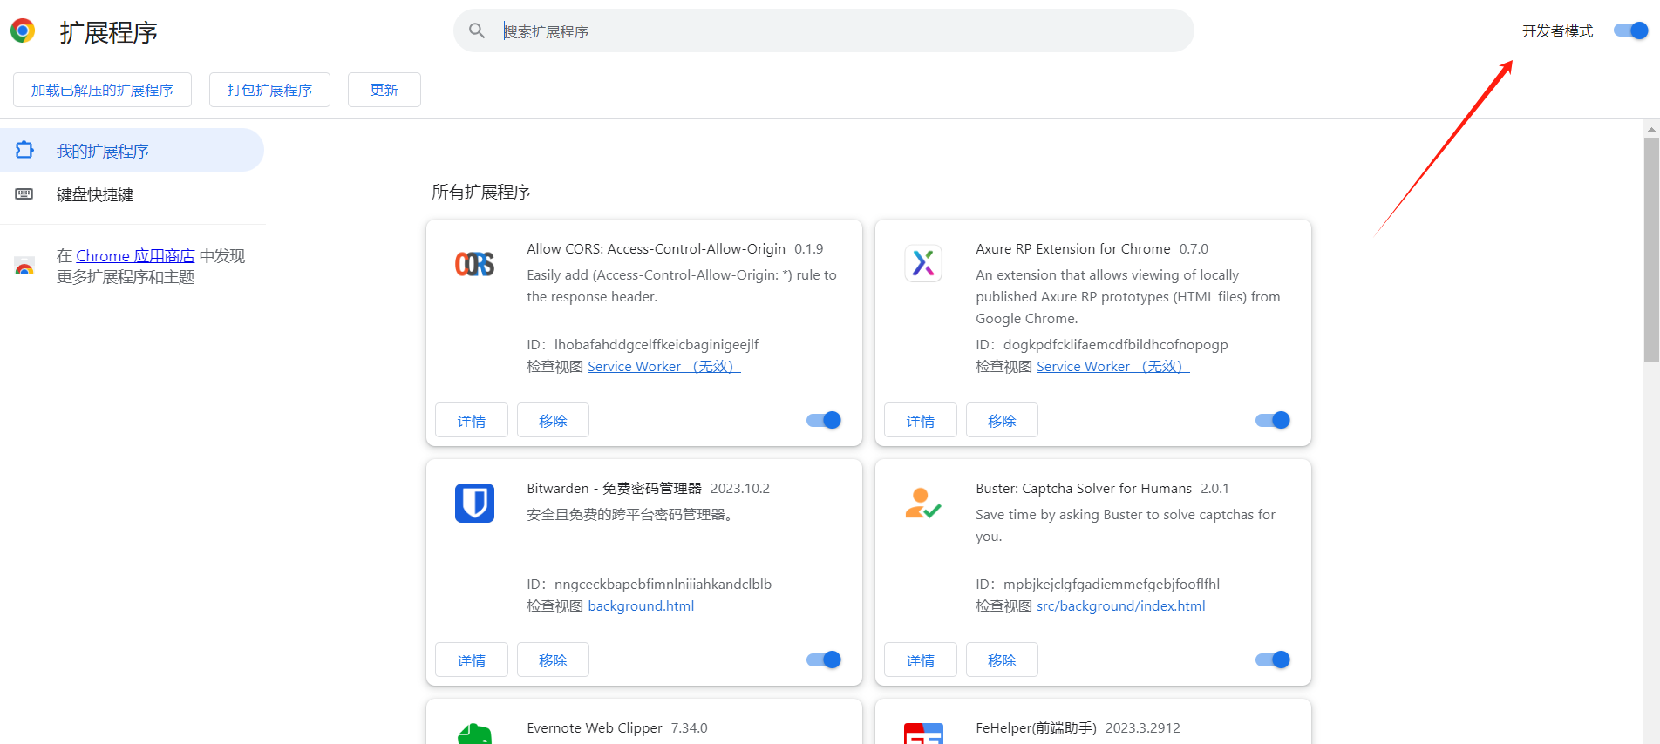Click the Bitwarden shield icon
Screen dimensions: 1660x744
474,503
